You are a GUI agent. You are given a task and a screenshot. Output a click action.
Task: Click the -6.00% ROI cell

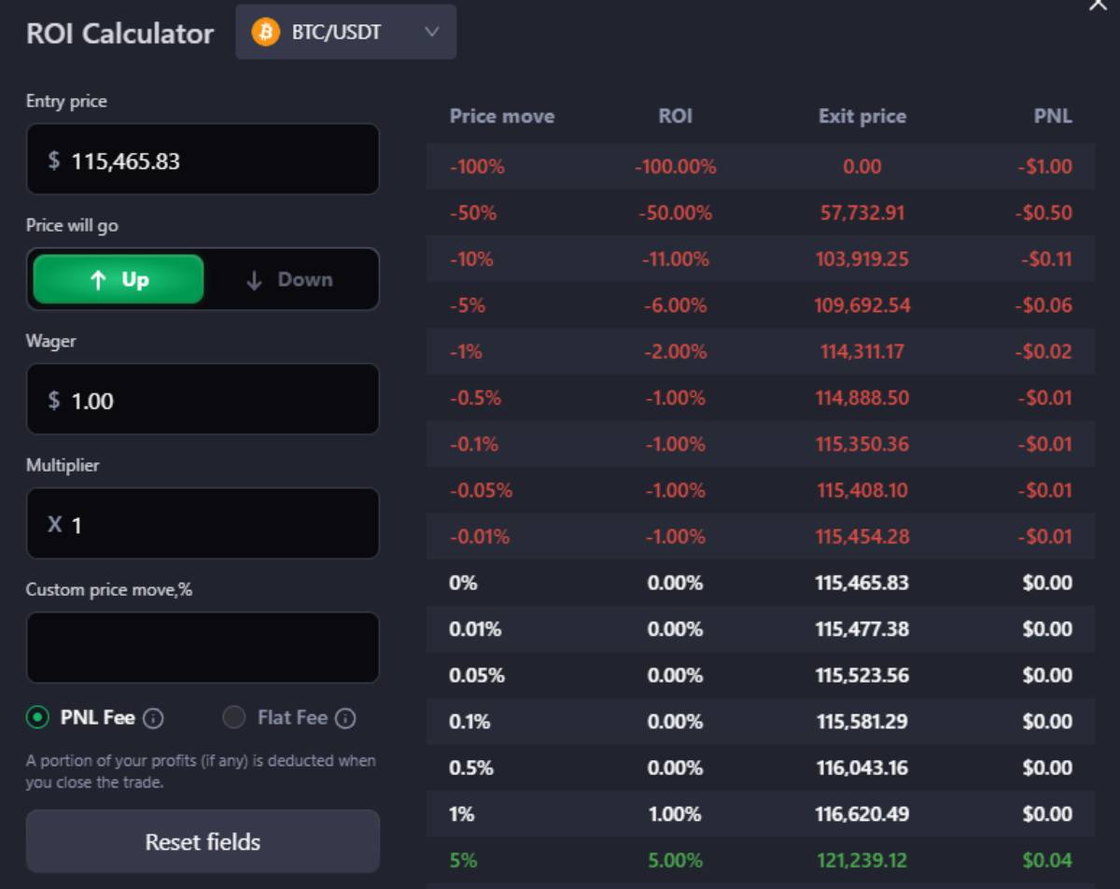click(x=676, y=305)
